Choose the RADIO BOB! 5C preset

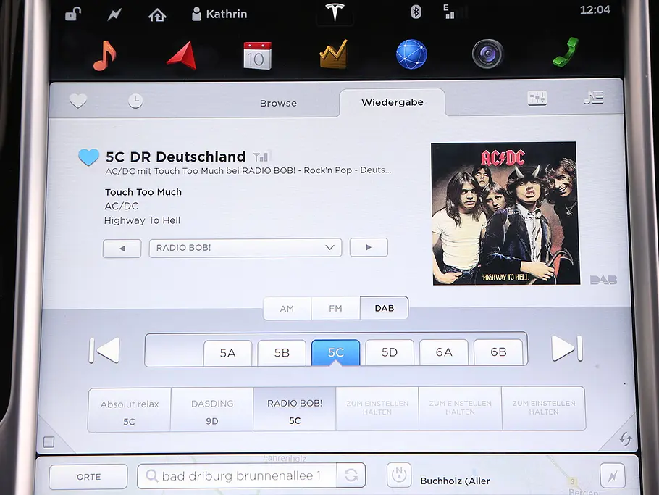(x=295, y=409)
